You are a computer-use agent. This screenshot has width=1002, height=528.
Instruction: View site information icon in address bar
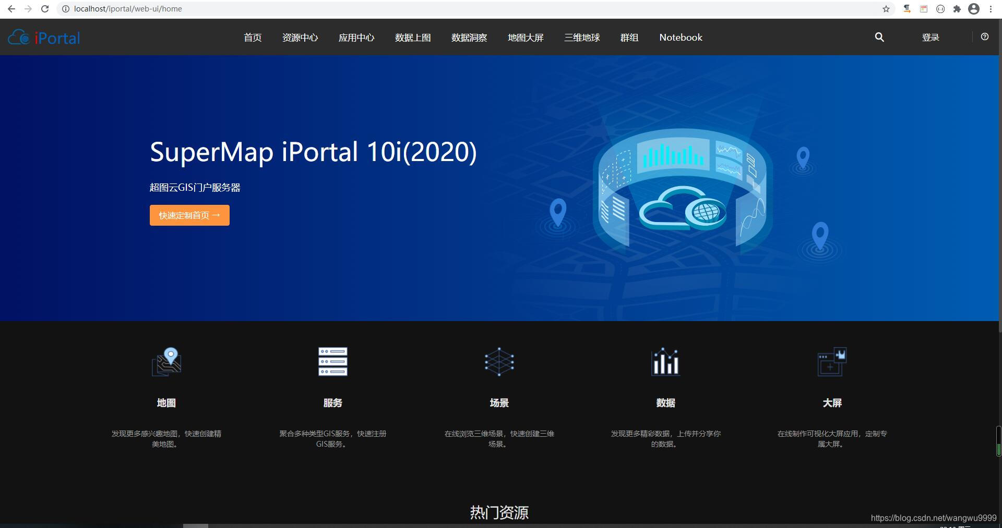(66, 9)
